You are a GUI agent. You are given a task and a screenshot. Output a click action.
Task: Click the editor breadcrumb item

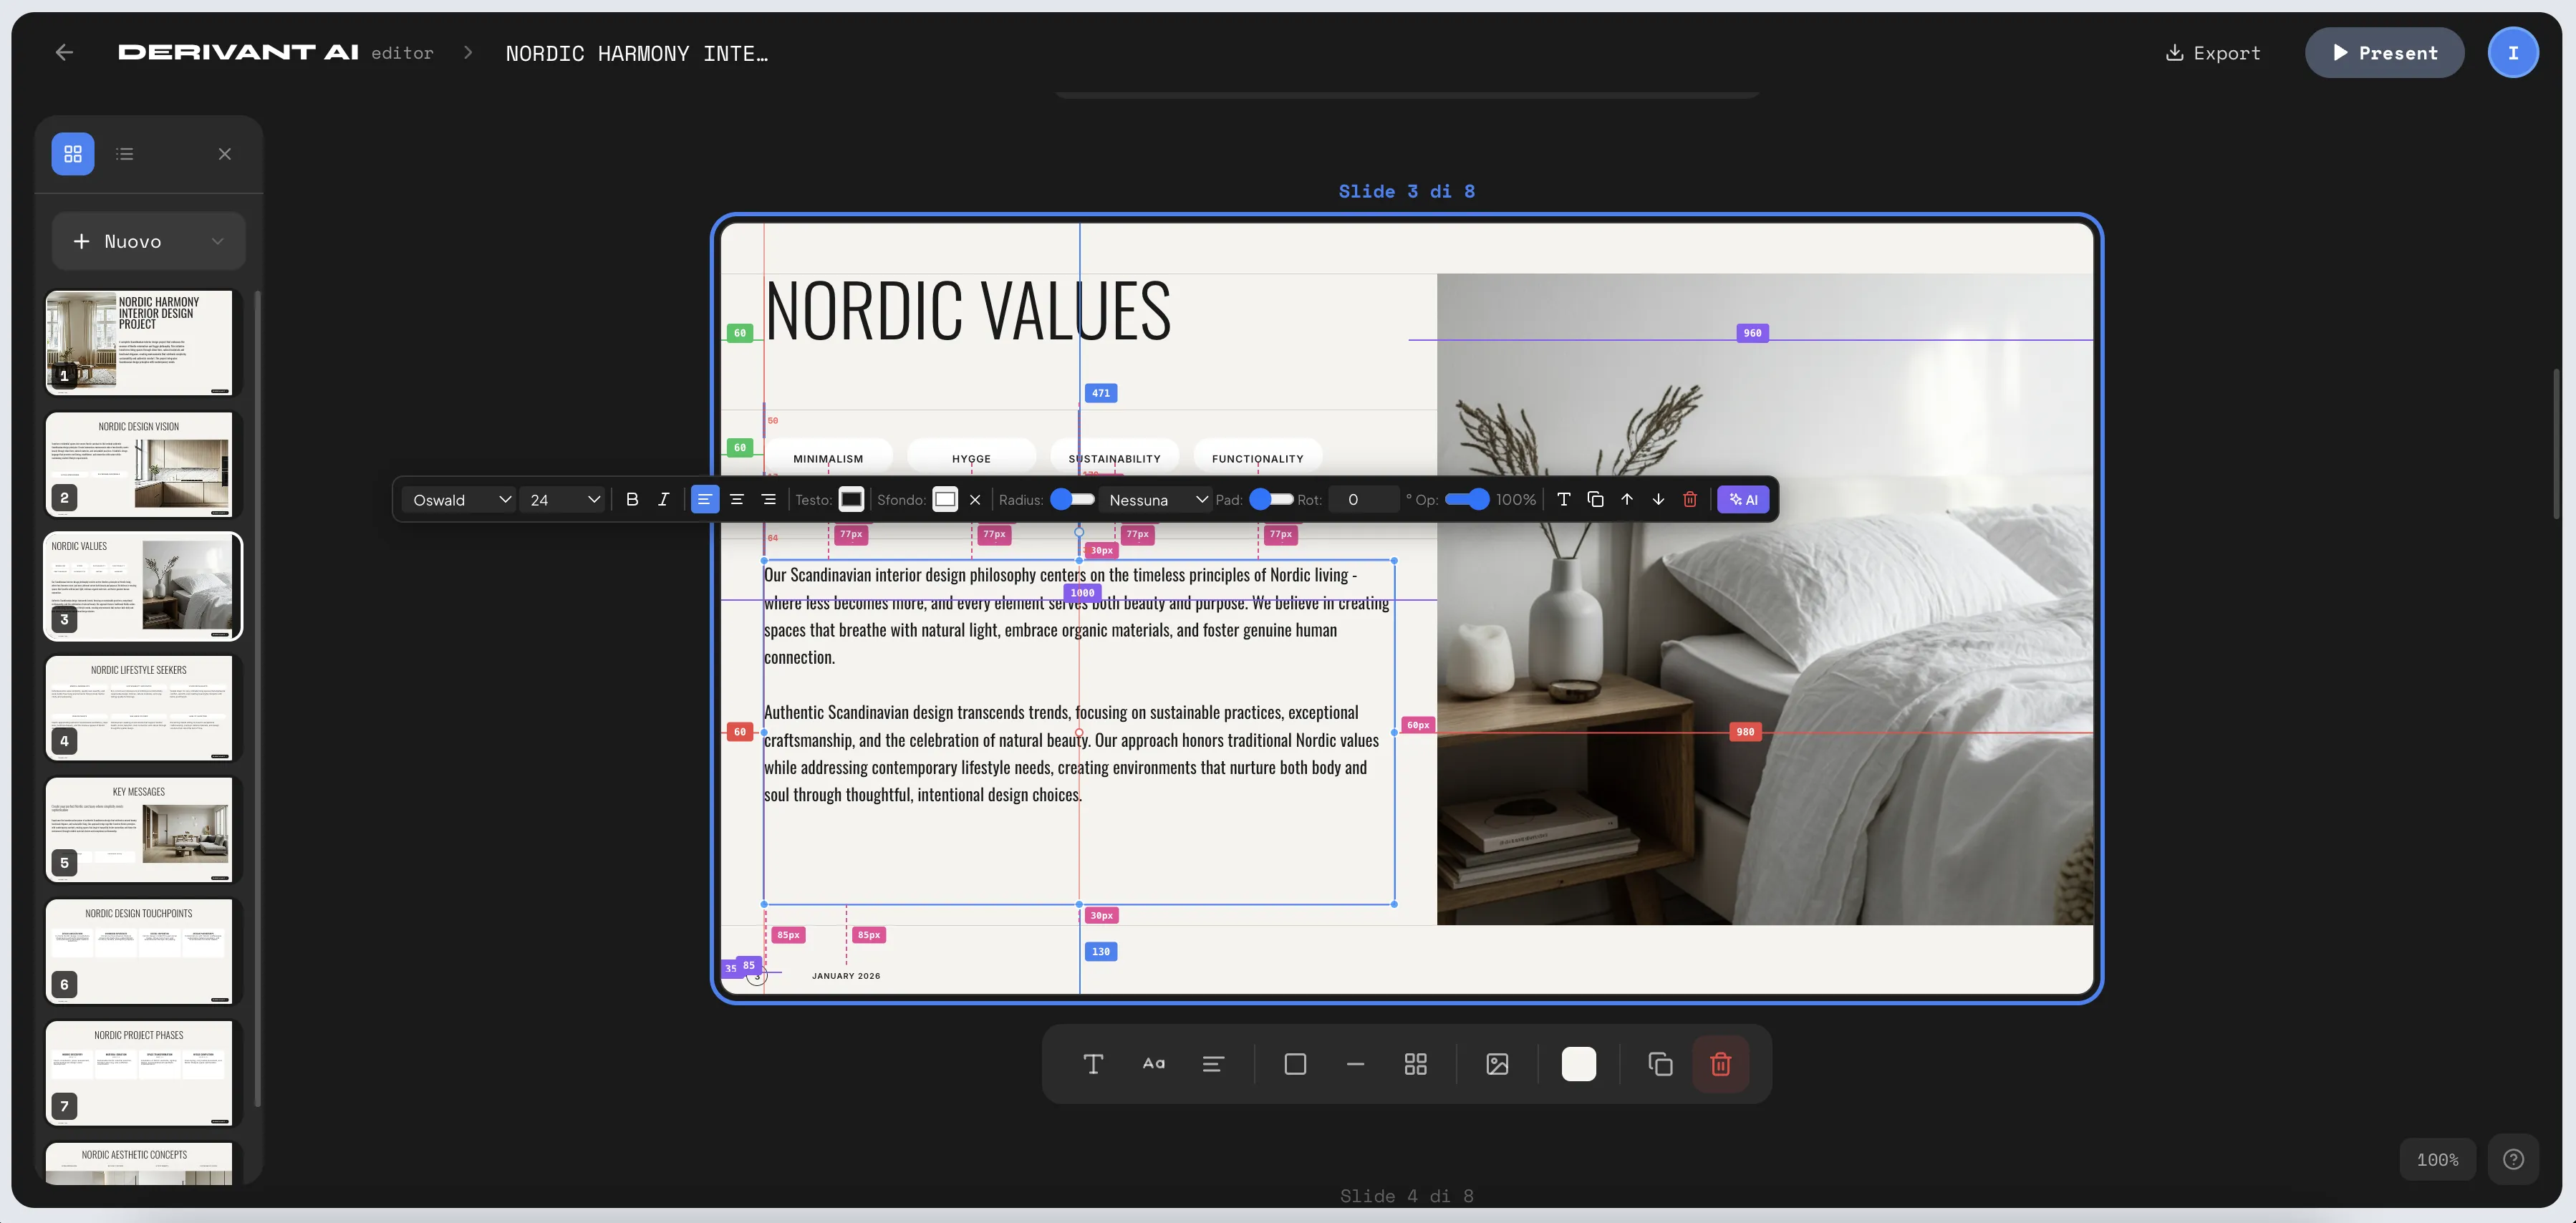402,53
